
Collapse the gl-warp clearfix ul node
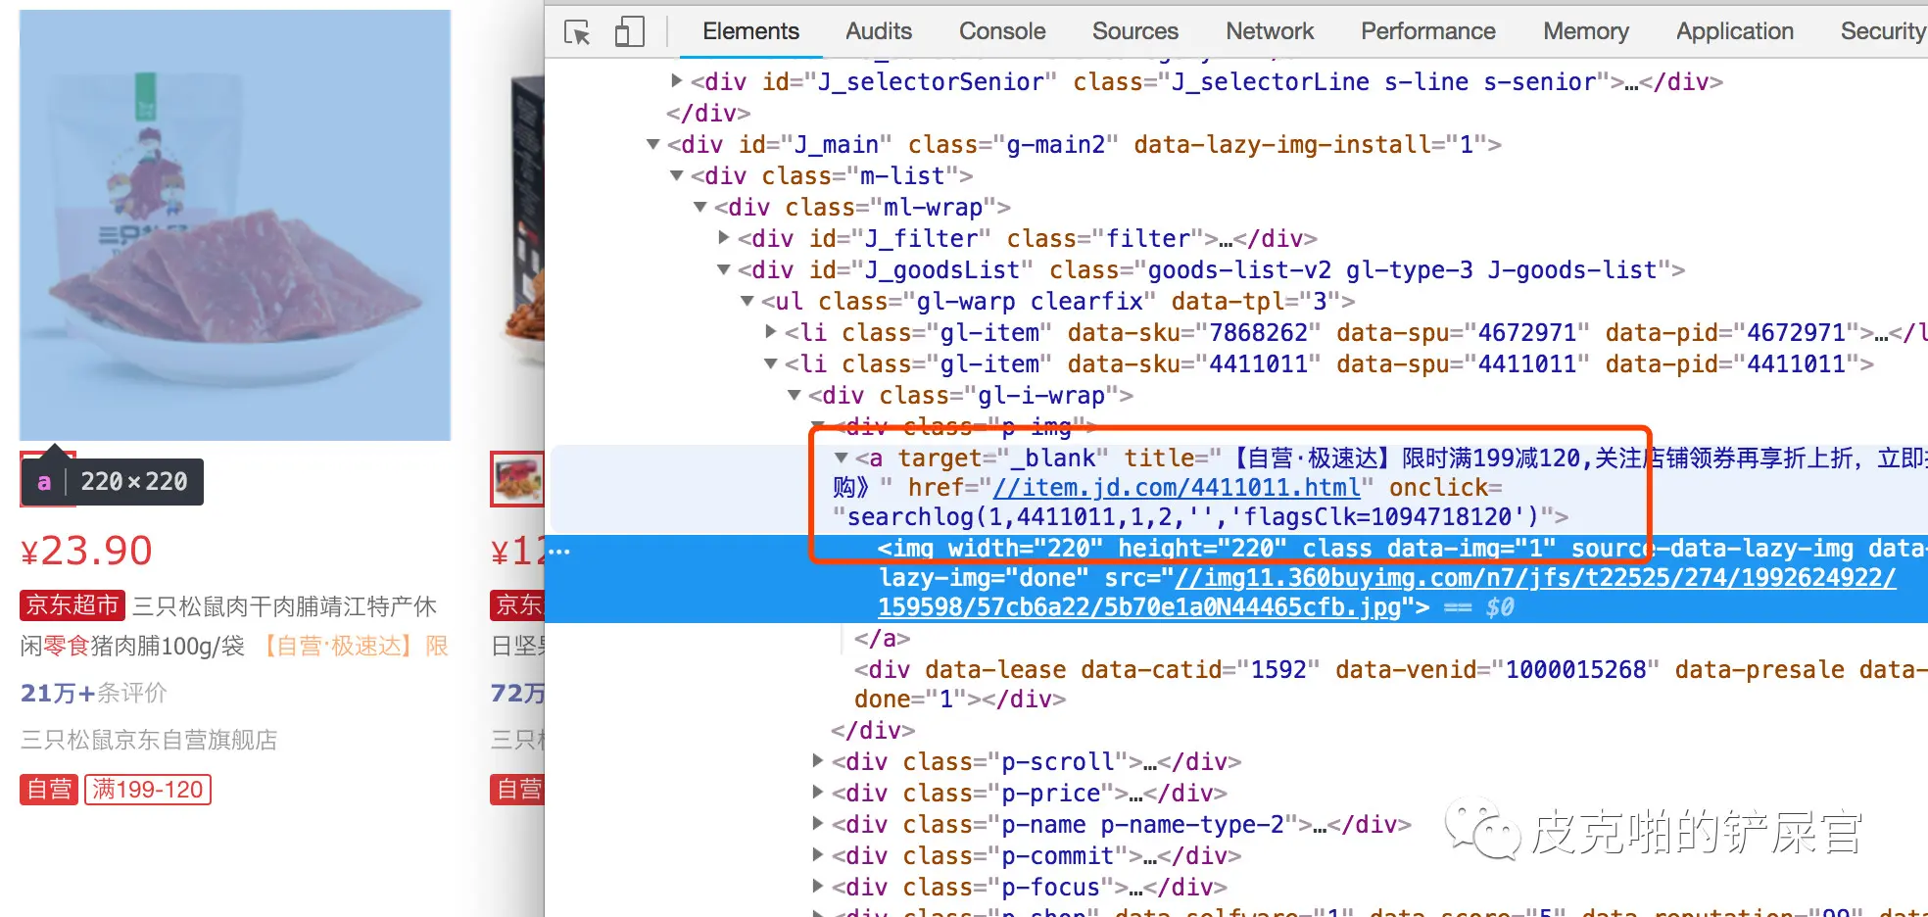[x=747, y=301]
